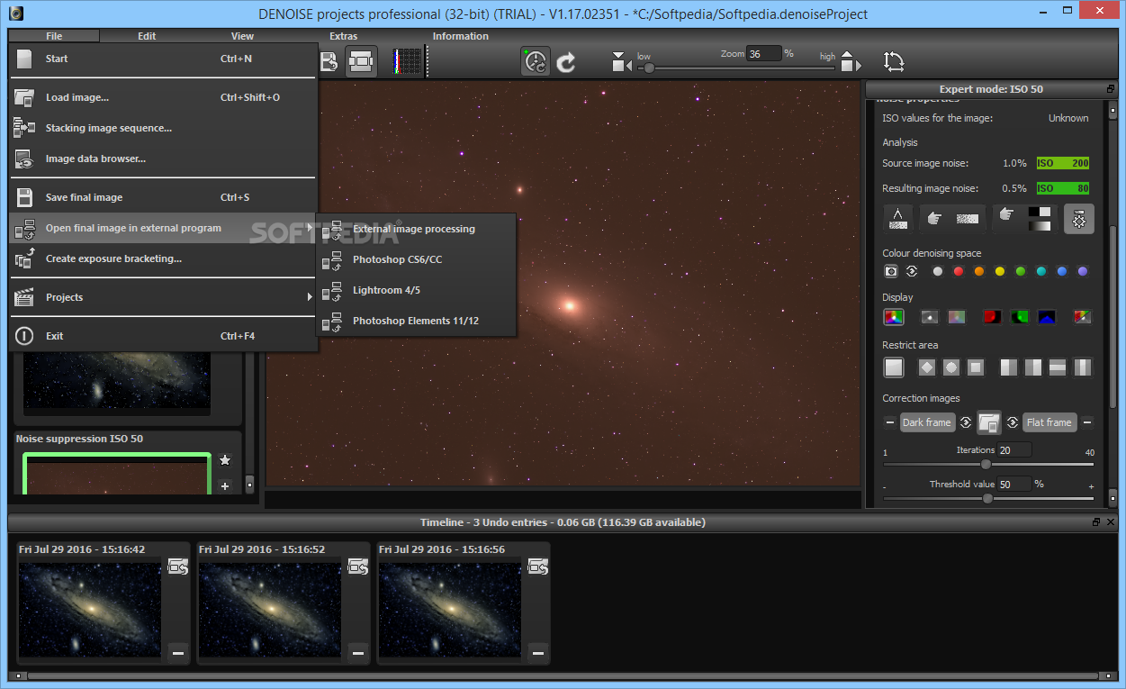Choose Lightroom 4/5 from submenu
Viewport: 1126px width, 689px height.
[x=416, y=290]
